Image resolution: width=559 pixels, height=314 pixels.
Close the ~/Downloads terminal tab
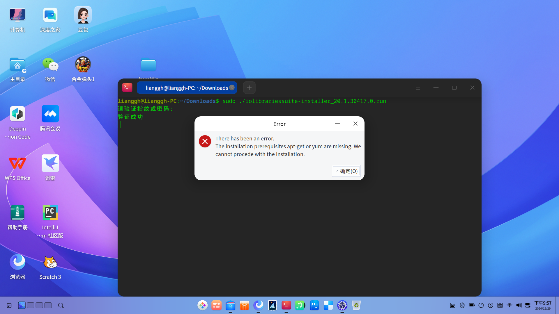pos(232,88)
